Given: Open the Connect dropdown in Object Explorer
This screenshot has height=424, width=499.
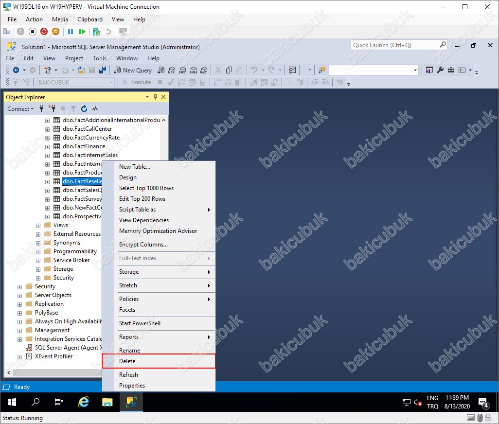Looking at the screenshot, I should (20, 109).
